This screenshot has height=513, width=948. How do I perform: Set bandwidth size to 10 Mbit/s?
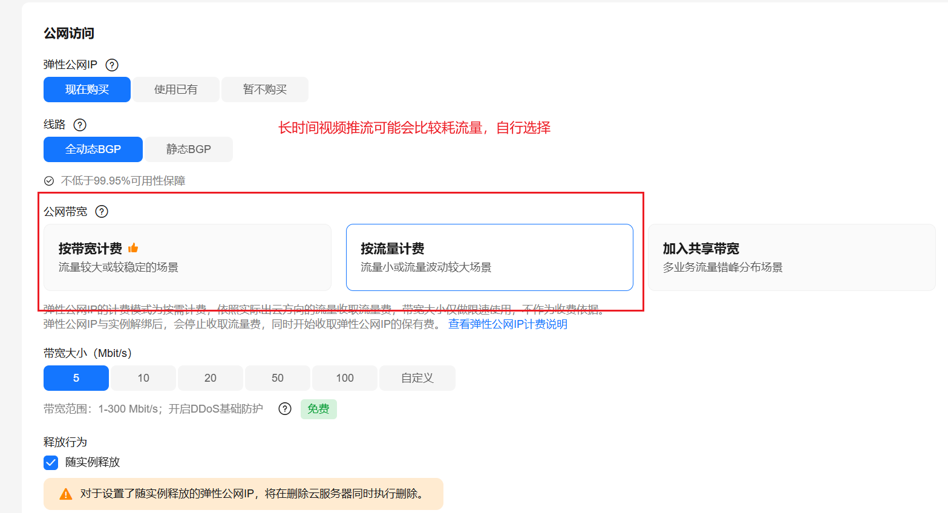coord(143,378)
